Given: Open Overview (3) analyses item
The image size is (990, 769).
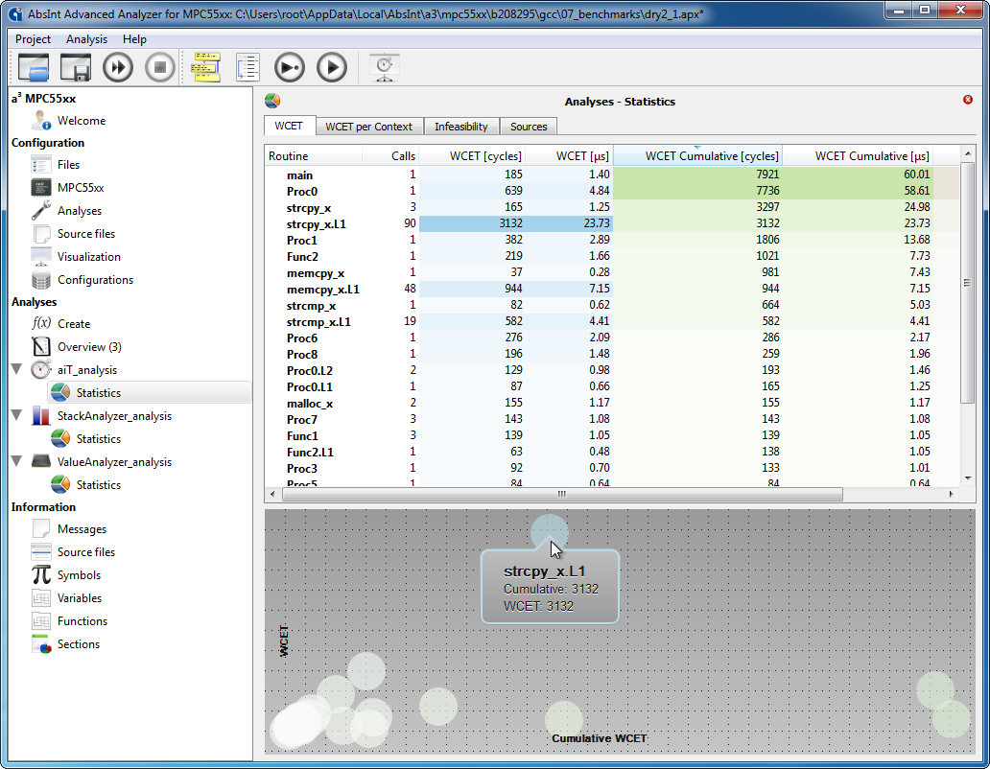Looking at the screenshot, I should coord(89,347).
